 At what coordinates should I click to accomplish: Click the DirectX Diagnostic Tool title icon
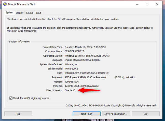click(5, 4)
